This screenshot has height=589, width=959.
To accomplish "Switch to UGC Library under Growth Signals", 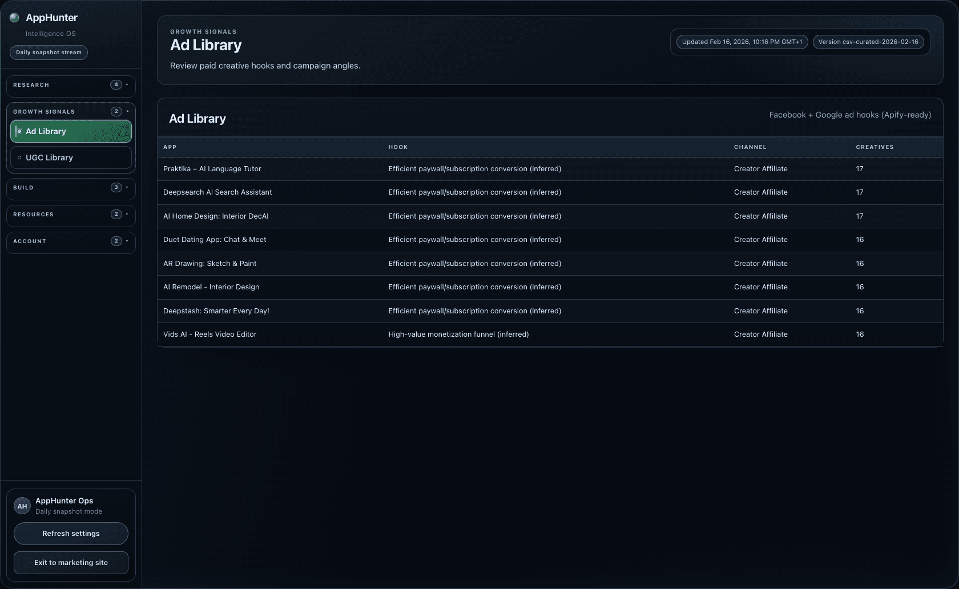I will pyautogui.click(x=71, y=158).
